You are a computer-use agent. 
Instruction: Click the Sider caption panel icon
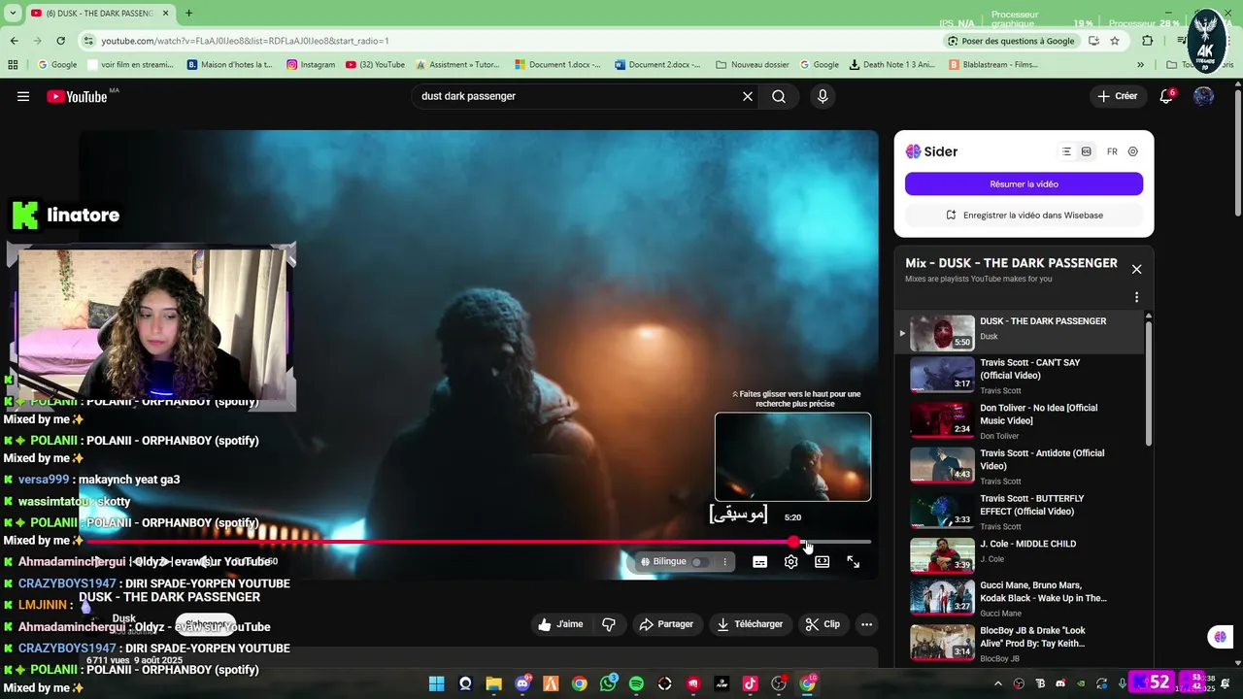[1086, 151]
